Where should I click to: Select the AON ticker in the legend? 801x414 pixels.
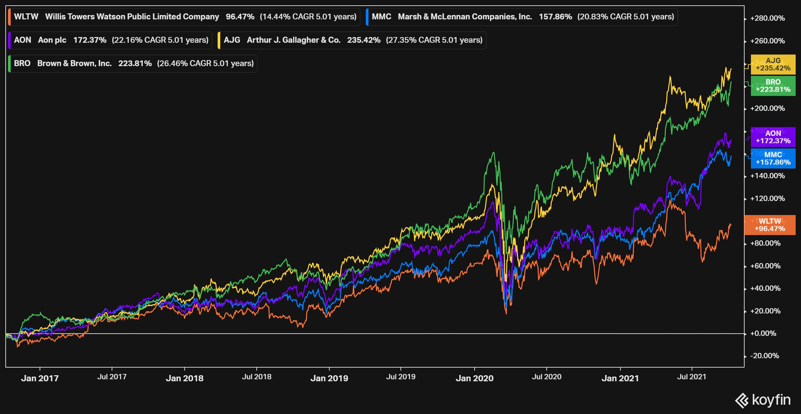tap(22, 40)
